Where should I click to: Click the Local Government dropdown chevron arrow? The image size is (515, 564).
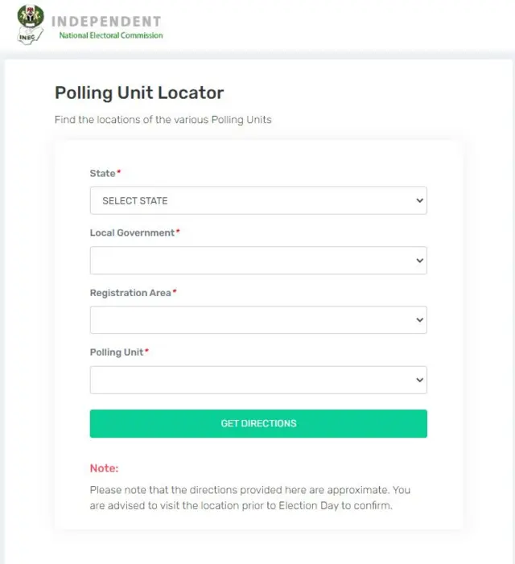(419, 261)
